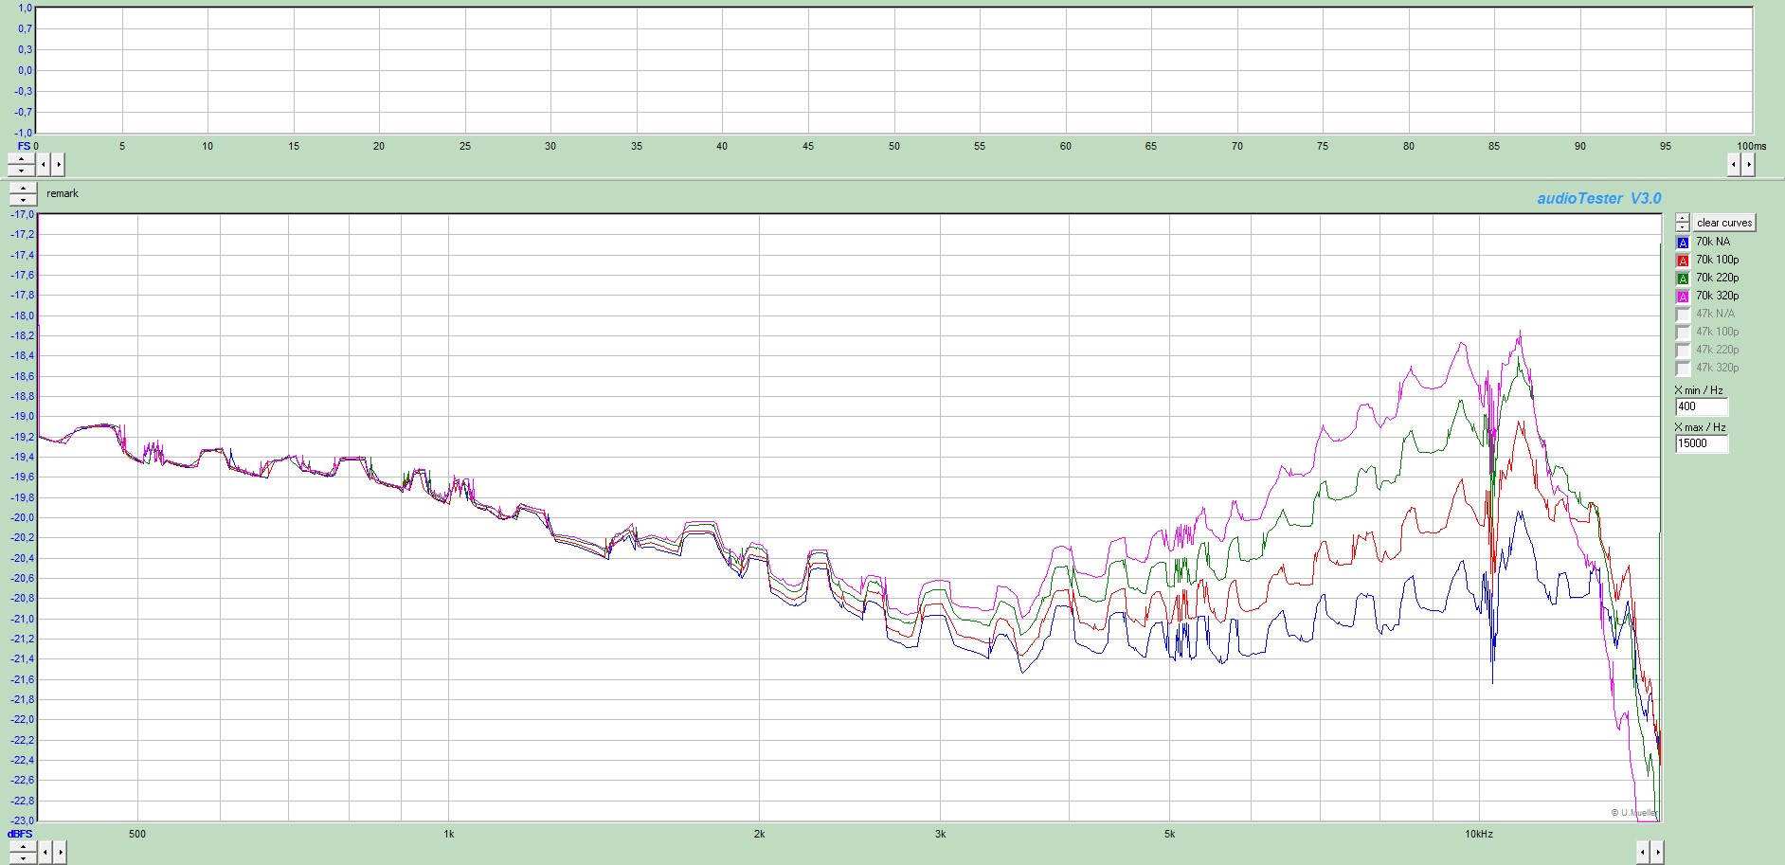Click left arrow under dBFS label

tap(44, 853)
